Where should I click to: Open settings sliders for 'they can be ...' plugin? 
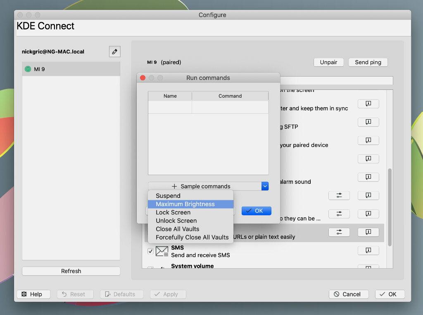(x=339, y=214)
